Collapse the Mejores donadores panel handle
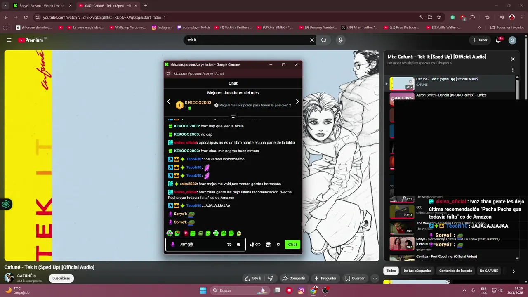This screenshot has width=528, height=297. tap(233, 117)
